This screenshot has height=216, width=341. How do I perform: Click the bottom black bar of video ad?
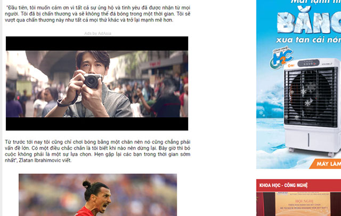97,124
